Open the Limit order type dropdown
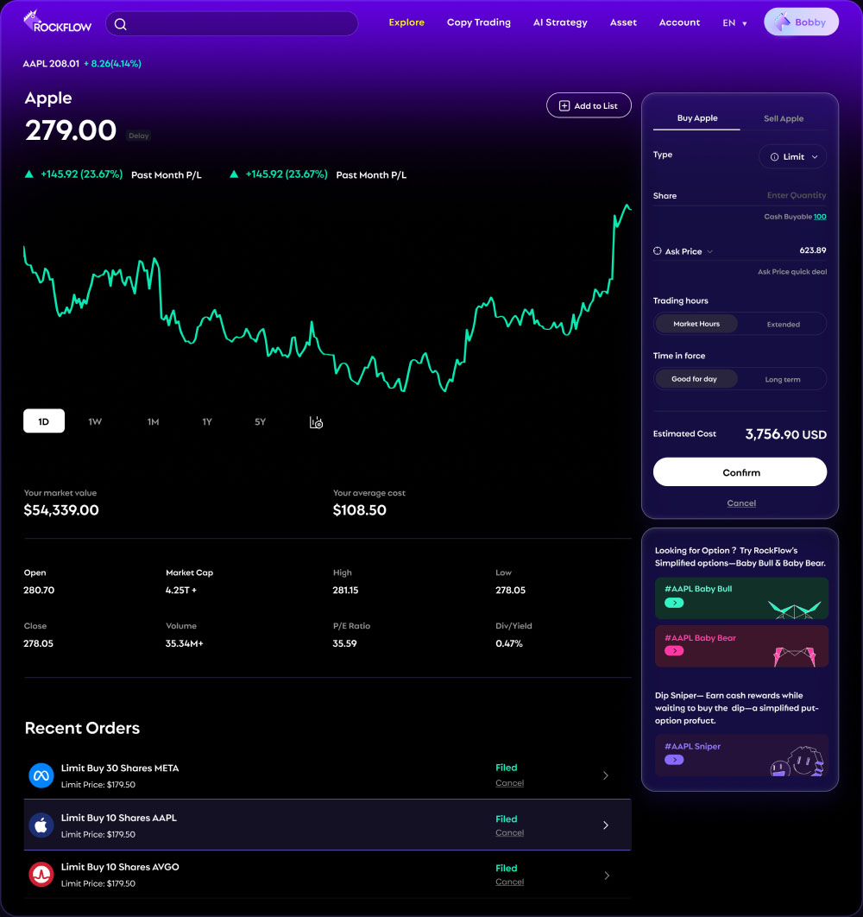The height and width of the screenshot is (917, 863). (x=792, y=157)
